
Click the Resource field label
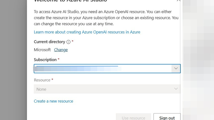(x=42, y=80)
